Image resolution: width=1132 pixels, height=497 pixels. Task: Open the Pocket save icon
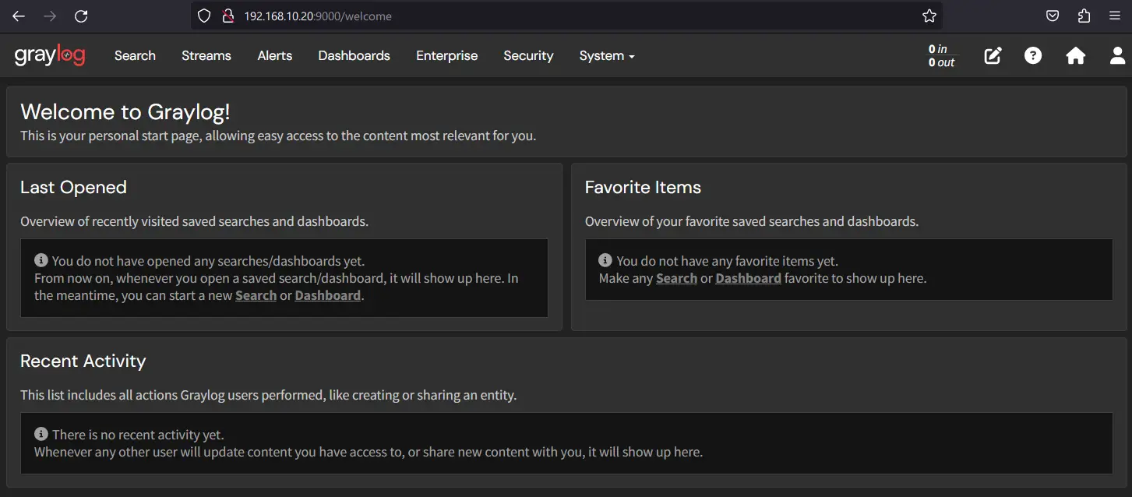pos(1052,16)
